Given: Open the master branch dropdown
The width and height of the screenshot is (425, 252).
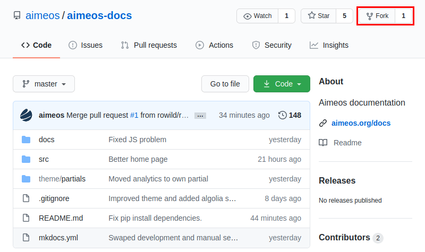Looking at the screenshot, I should (44, 84).
